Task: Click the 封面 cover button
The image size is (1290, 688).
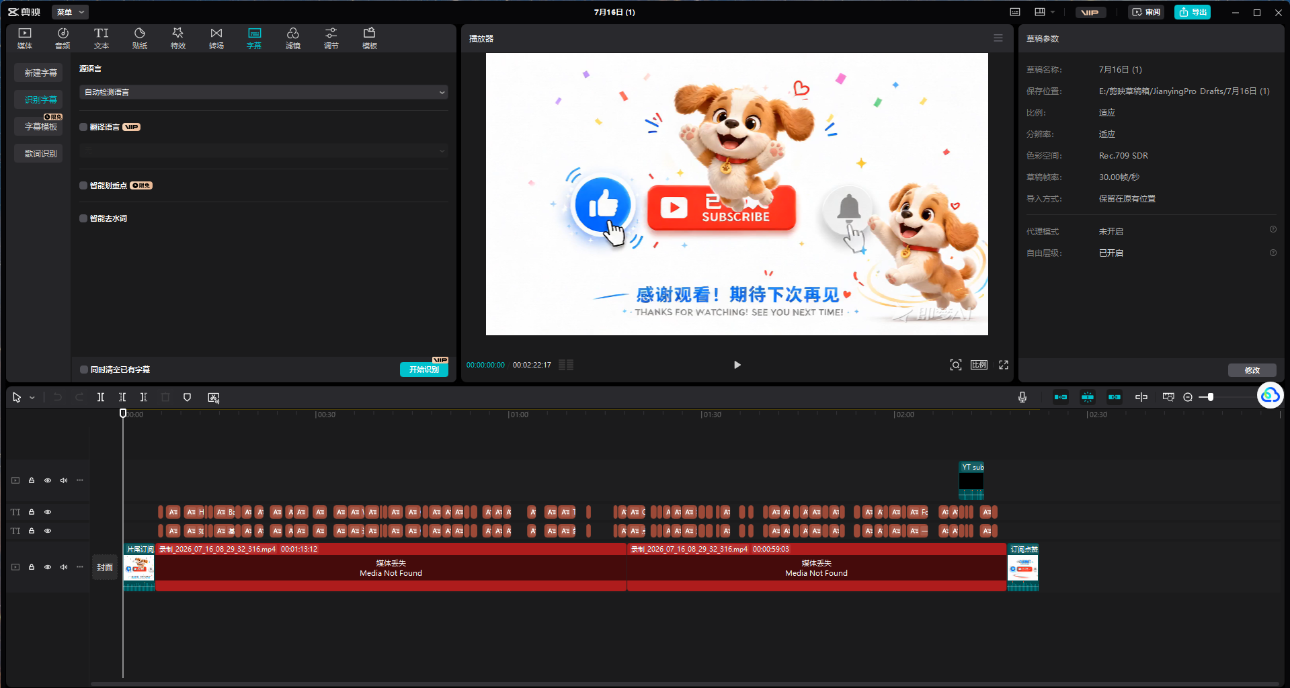Action: click(x=105, y=568)
